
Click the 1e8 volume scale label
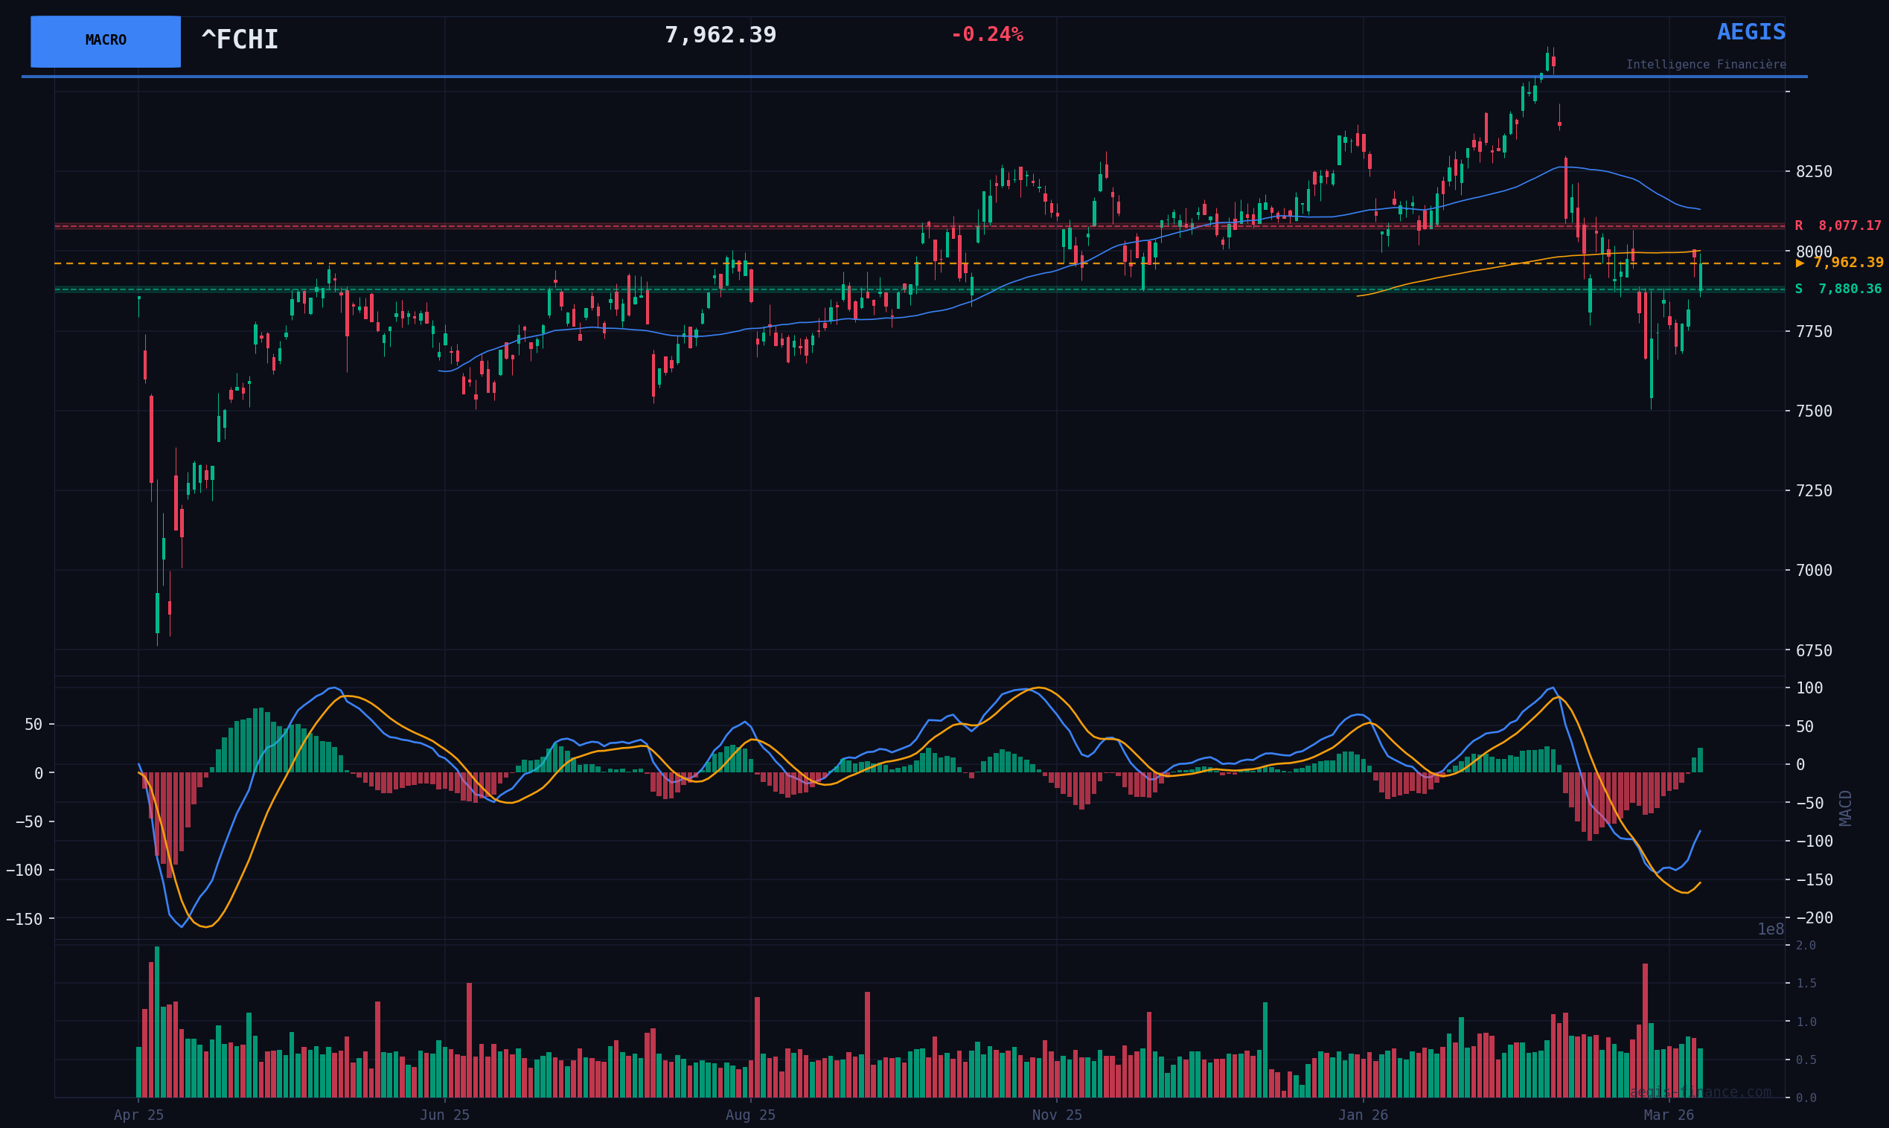[x=1771, y=929]
